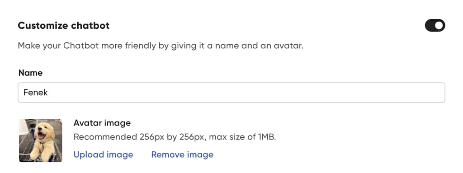
Task: Delete the avatar via Remove image
Action: [x=182, y=154]
